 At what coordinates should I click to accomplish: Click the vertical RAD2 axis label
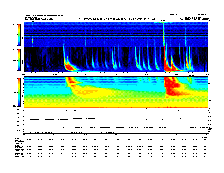click(22, 37)
